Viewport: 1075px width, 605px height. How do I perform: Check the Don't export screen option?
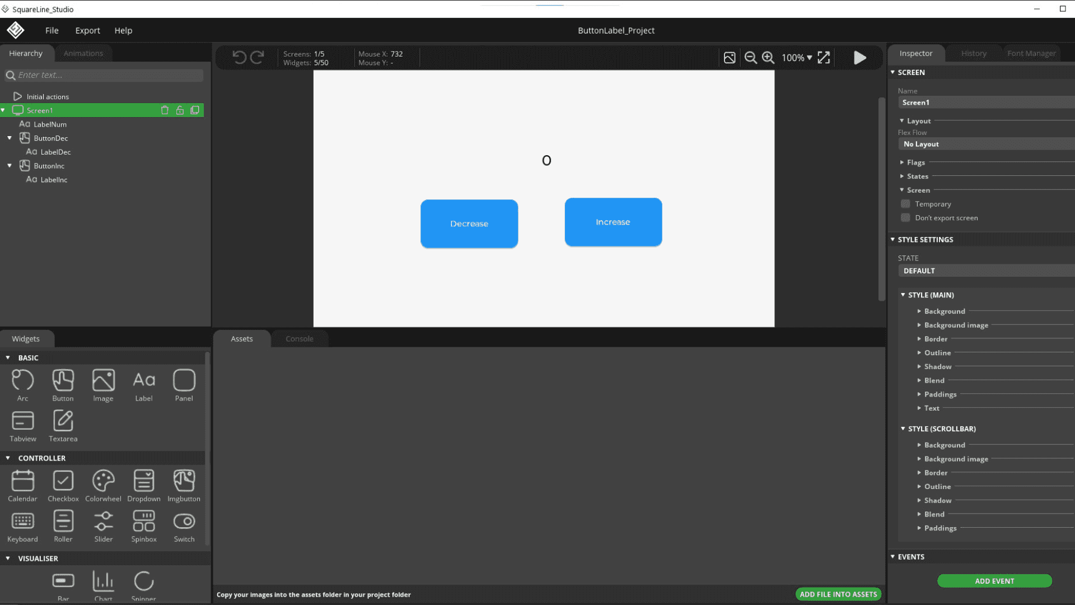click(x=905, y=218)
